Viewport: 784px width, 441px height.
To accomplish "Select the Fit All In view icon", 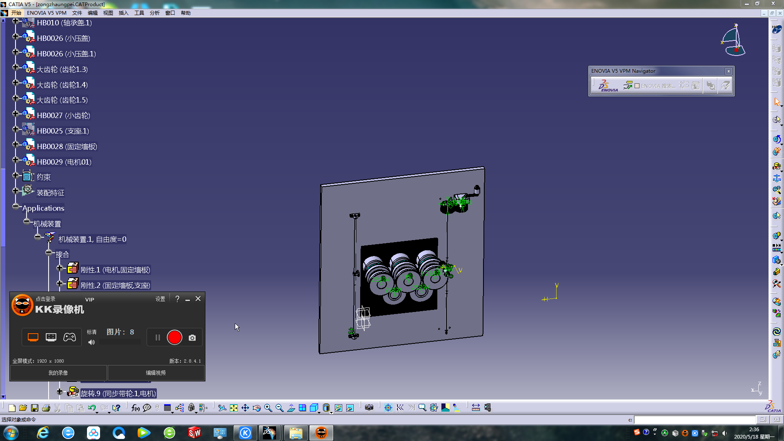I will tap(234, 408).
